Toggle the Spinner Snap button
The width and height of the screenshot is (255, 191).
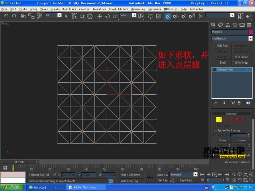(192, 16)
